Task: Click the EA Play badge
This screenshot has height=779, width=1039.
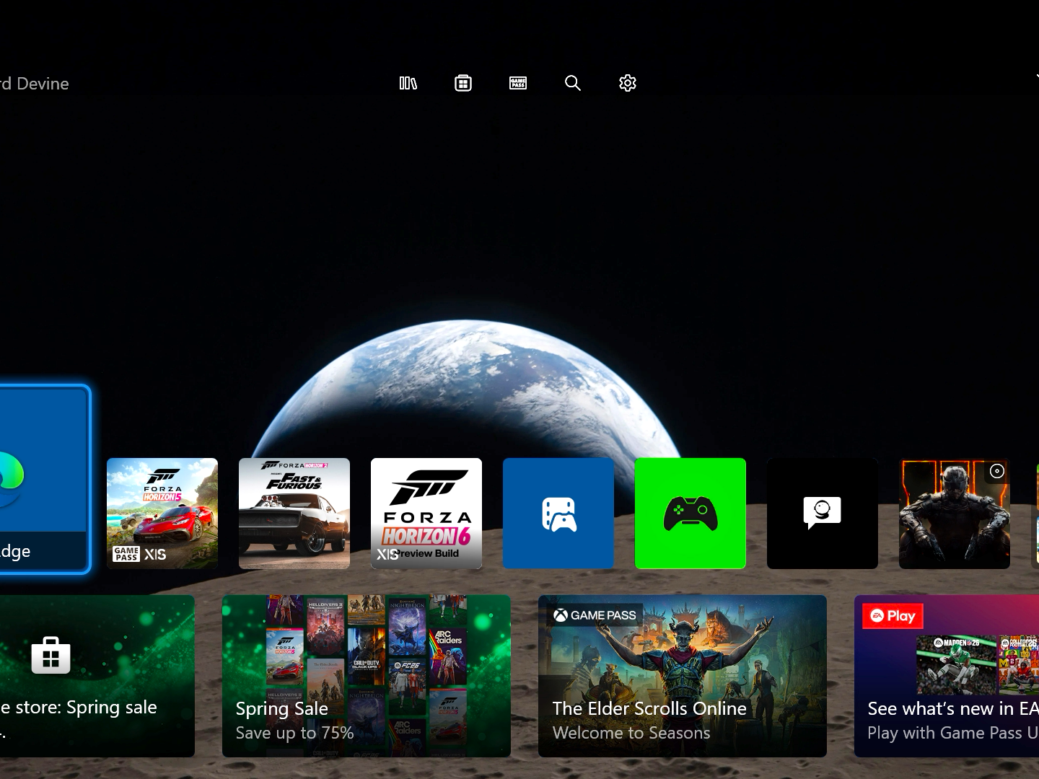Action: [893, 616]
